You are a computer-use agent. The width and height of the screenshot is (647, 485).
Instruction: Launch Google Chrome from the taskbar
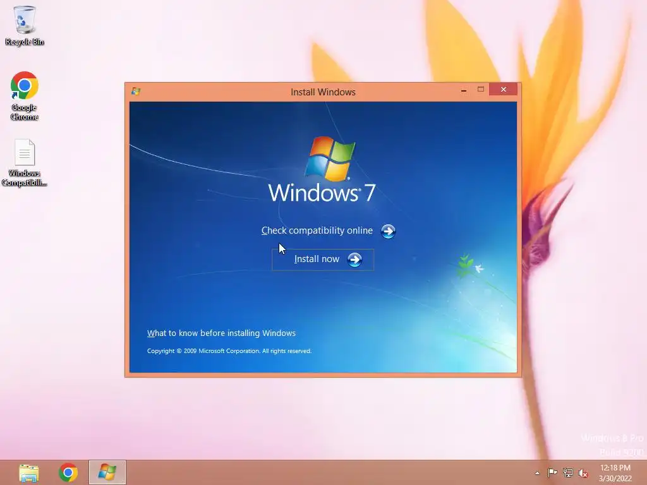(x=68, y=472)
